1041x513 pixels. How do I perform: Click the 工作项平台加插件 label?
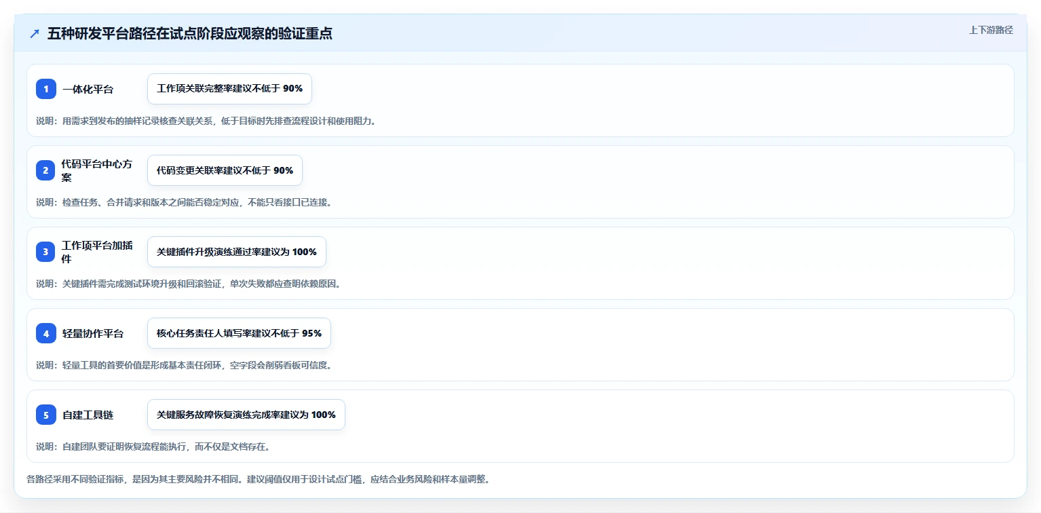pyautogui.click(x=97, y=252)
